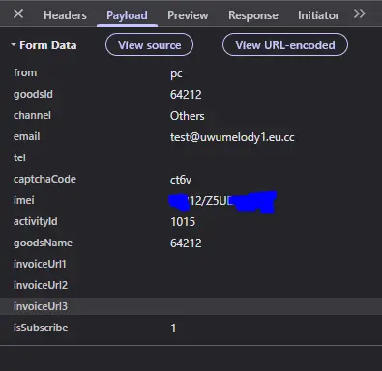This screenshot has height=371, width=382.
Task: Open the Preview tab
Action: pyautogui.click(x=188, y=15)
